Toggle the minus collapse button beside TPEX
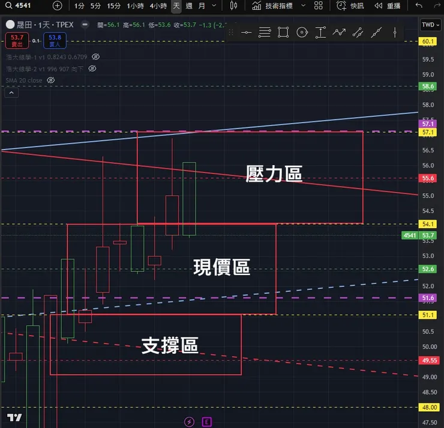The image size is (444, 428). coord(85,25)
